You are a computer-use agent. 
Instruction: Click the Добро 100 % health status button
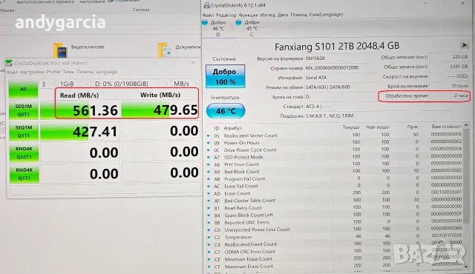coord(225,76)
